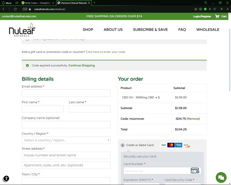231x185 pixels.
Task: Click the send/flow arrow icon
Action: pyautogui.click(x=210, y=9)
